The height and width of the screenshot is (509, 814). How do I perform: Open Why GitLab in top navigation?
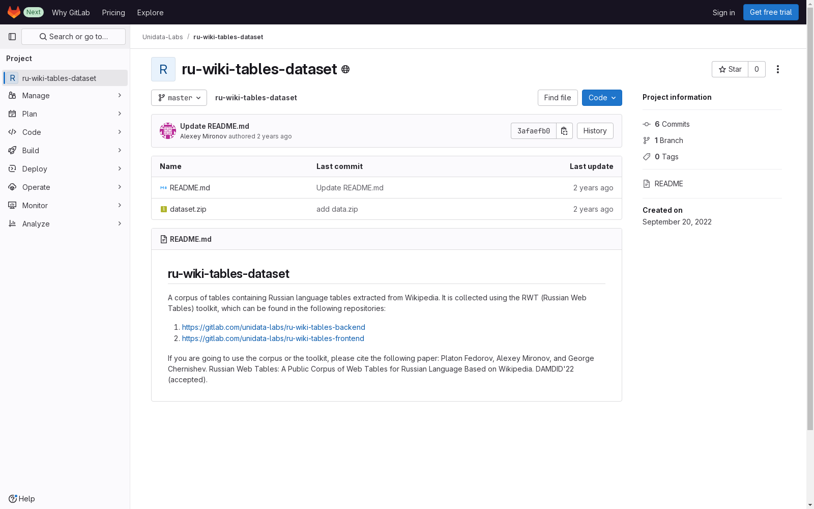click(x=71, y=12)
